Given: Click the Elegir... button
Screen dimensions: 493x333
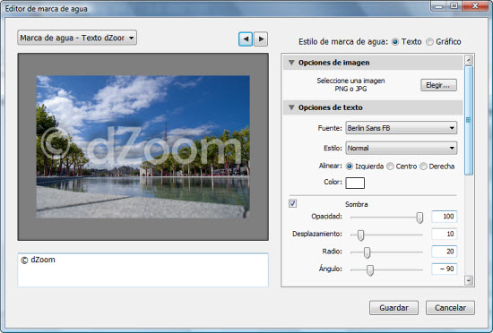Looking at the screenshot, I should tap(438, 85).
